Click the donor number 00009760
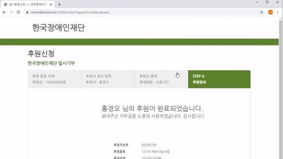 point(149,145)
